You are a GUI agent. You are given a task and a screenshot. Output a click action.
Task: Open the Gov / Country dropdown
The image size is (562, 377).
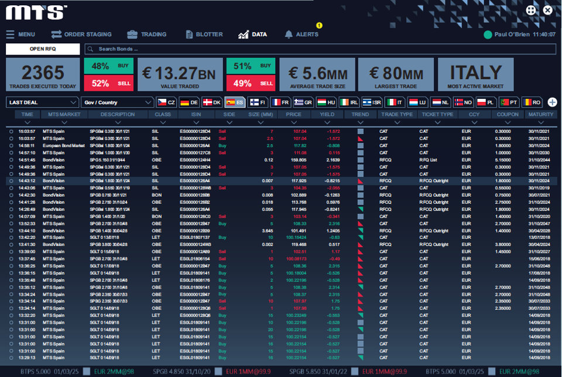tap(117, 102)
